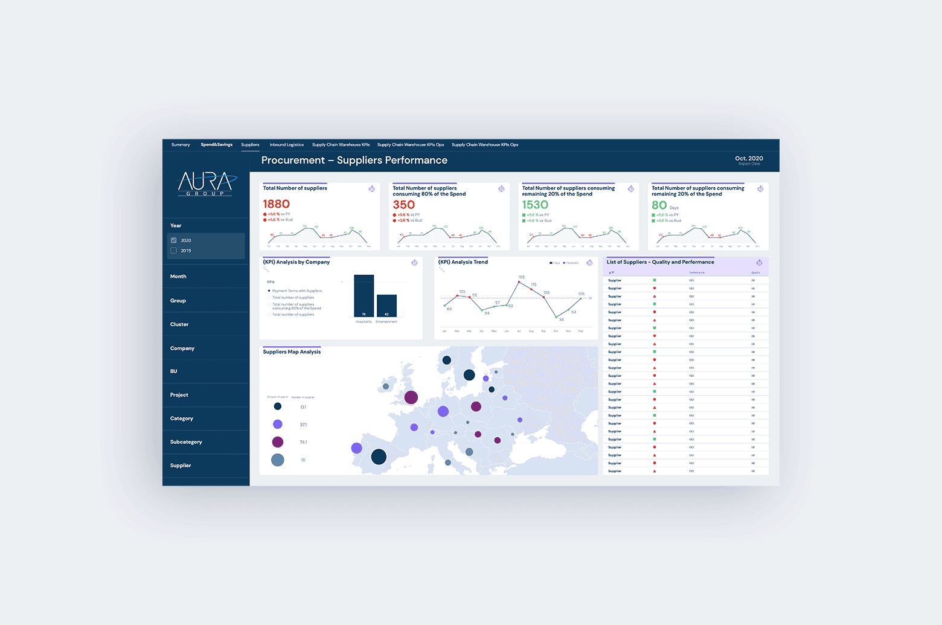
Task: Click the stopwatch icon on Total Number of suppliers card
Action: [x=372, y=189]
